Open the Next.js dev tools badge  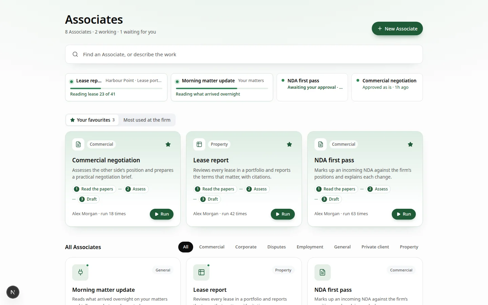click(13, 292)
